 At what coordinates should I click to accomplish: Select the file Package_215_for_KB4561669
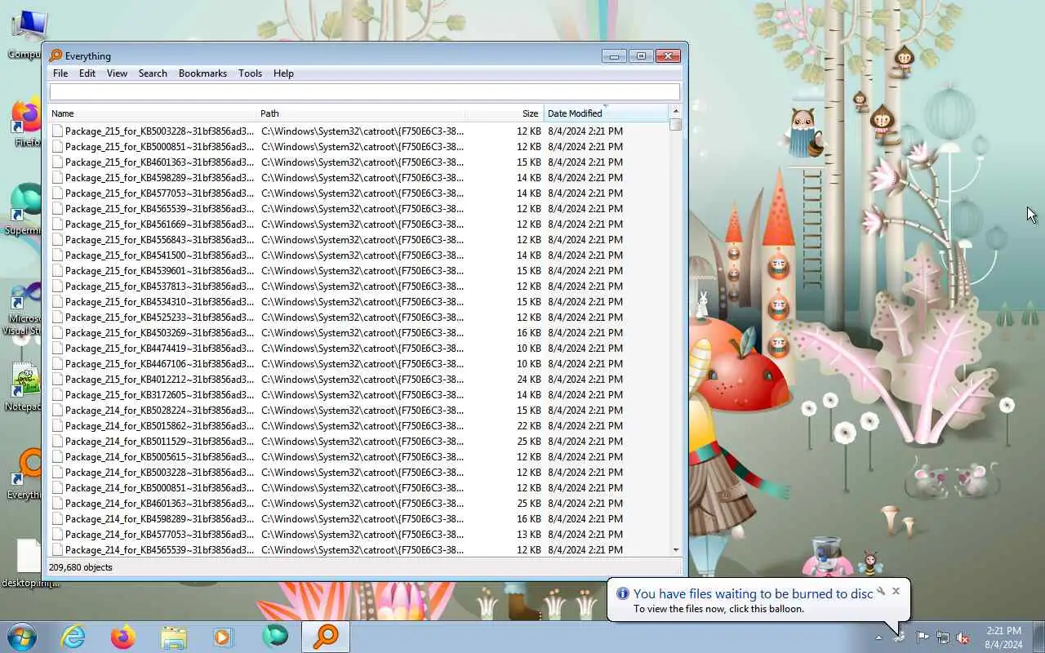tap(159, 224)
